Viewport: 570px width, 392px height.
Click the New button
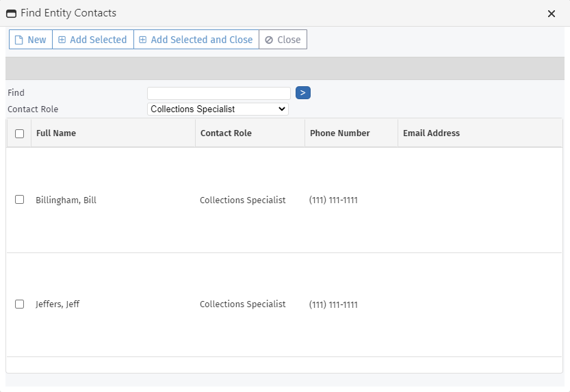[31, 40]
